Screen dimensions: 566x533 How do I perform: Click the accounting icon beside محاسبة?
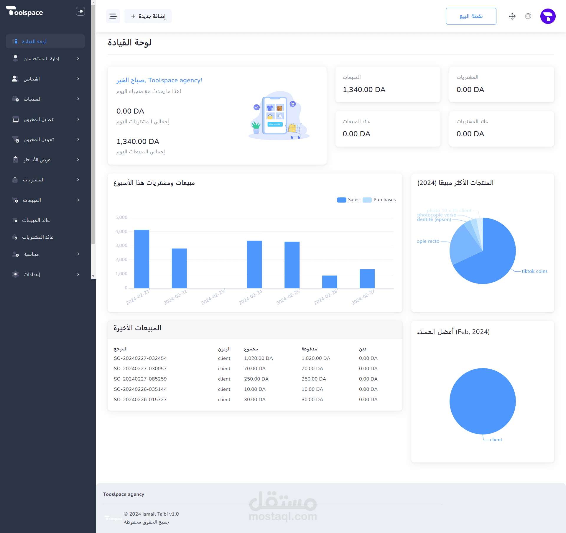pos(15,254)
